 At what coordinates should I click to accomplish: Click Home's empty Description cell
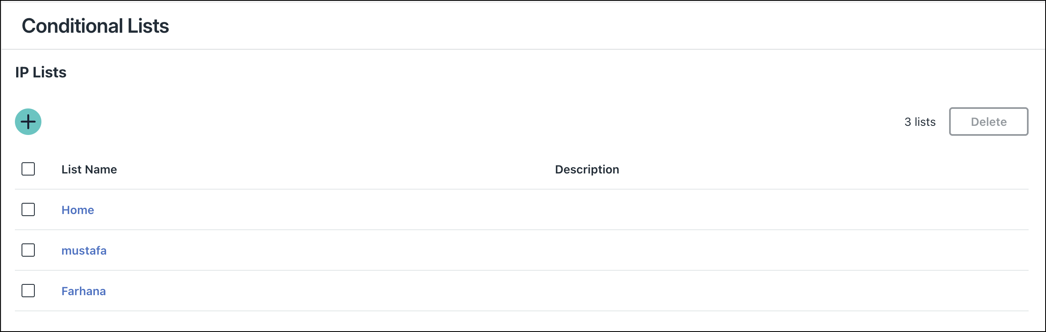[x=588, y=210]
